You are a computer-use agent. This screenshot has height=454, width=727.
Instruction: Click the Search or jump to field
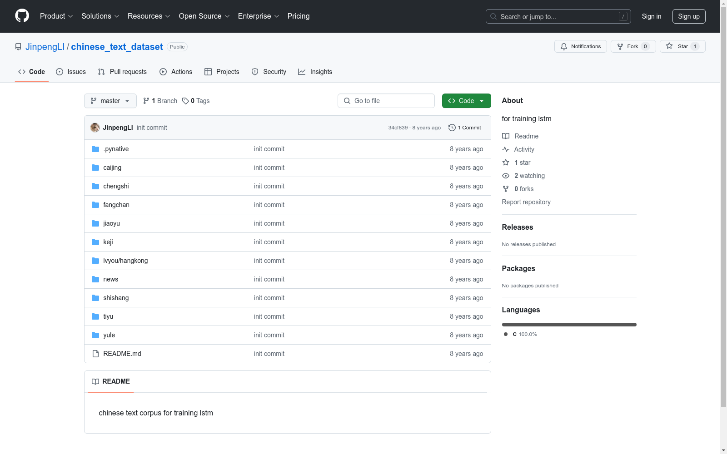558,16
